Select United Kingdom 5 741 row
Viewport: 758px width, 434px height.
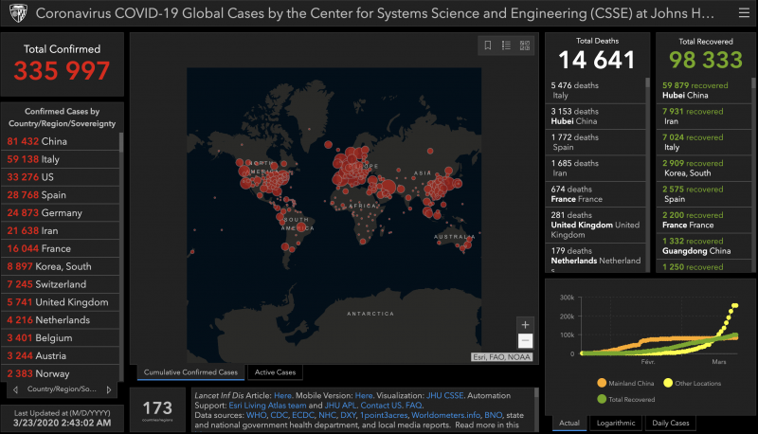[x=61, y=302]
